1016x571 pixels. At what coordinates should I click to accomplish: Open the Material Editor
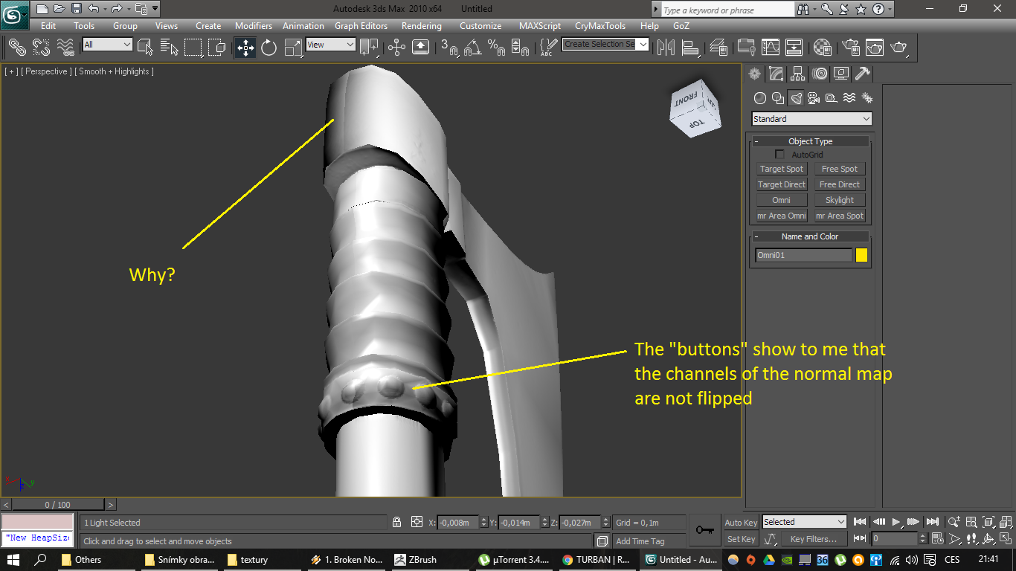click(x=822, y=48)
